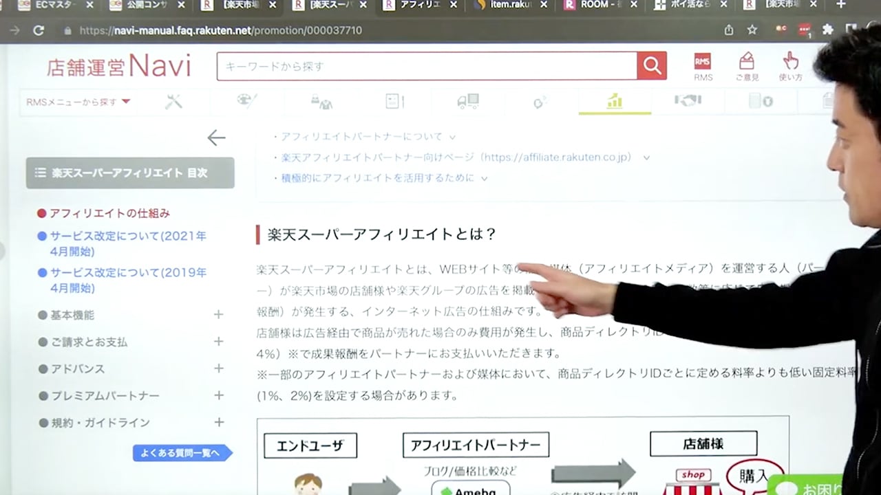The width and height of the screenshot is (881, 495).
Task: Switch to the ECマスター browser tab
Action: point(56,5)
